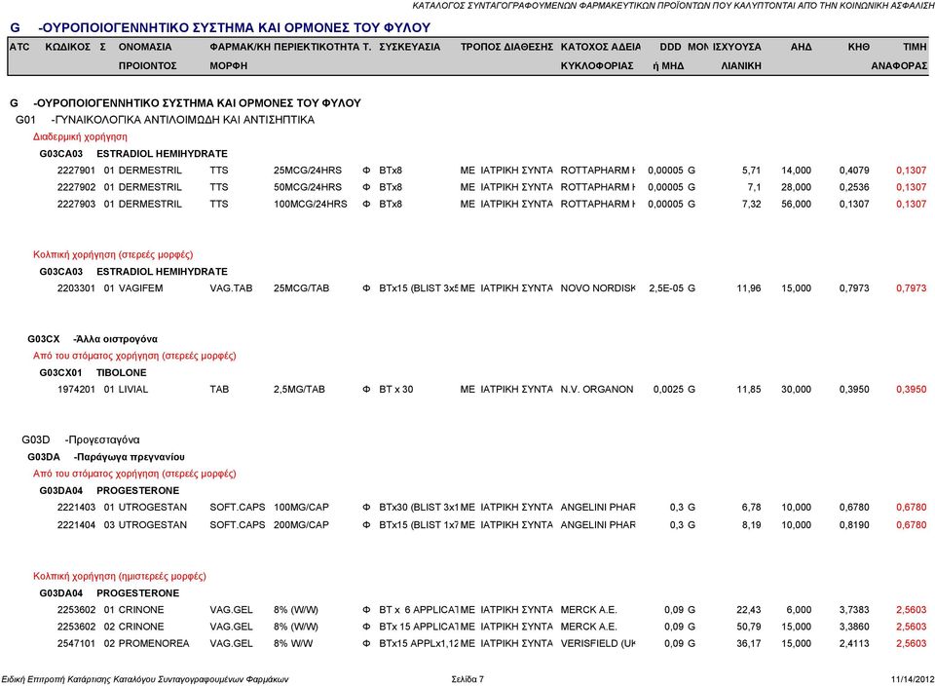Click the ΑΗΔ column header
The width and height of the screenshot is (935, 686).
(801, 47)
